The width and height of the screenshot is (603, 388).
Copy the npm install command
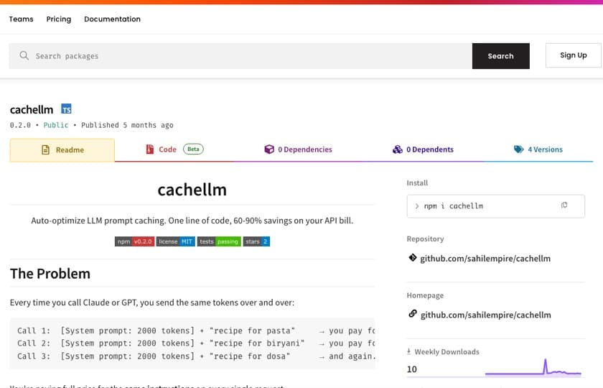coord(564,205)
